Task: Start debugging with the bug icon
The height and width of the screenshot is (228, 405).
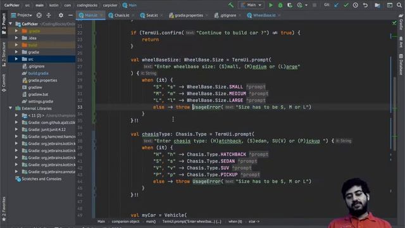Action: pyautogui.click(x=280, y=5)
